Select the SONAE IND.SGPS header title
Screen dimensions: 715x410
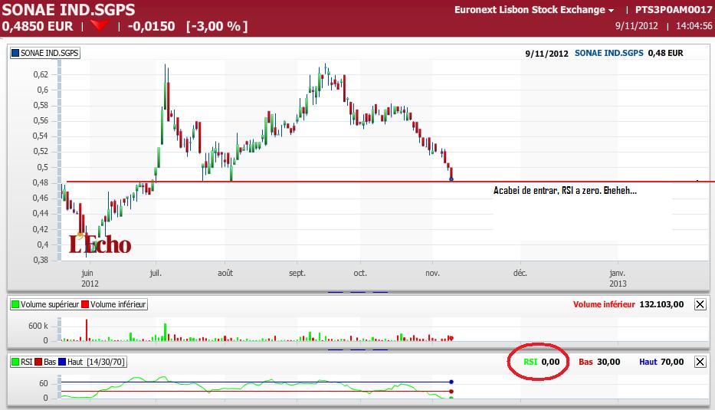coord(68,9)
